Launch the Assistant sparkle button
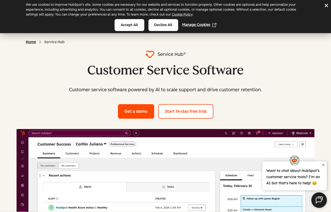 (275, 133)
